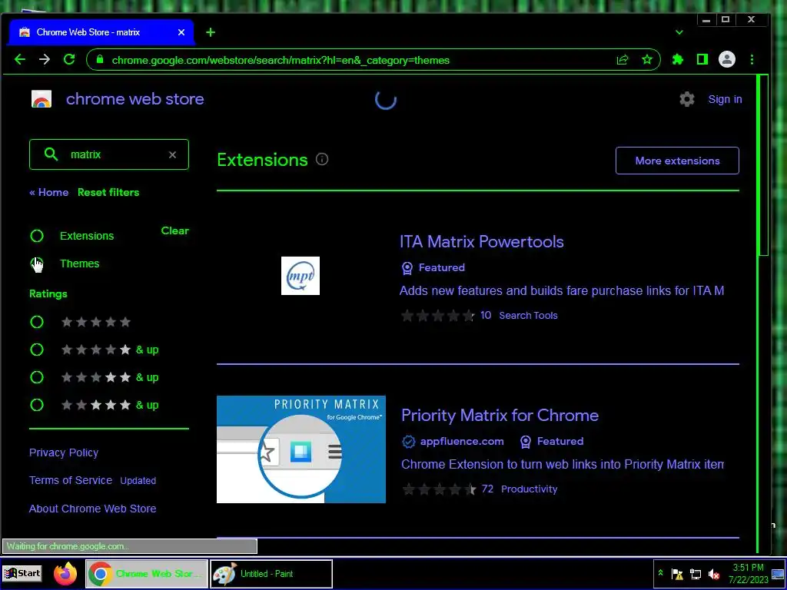This screenshot has width=787, height=590.
Task: Select the two stars & up filter
Action: 37,405
